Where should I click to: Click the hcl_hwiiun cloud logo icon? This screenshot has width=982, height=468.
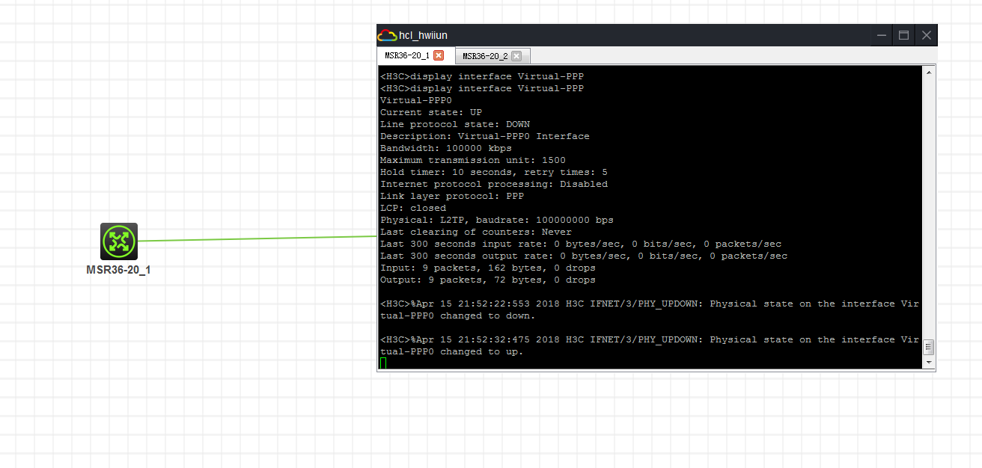pos(387,35)
